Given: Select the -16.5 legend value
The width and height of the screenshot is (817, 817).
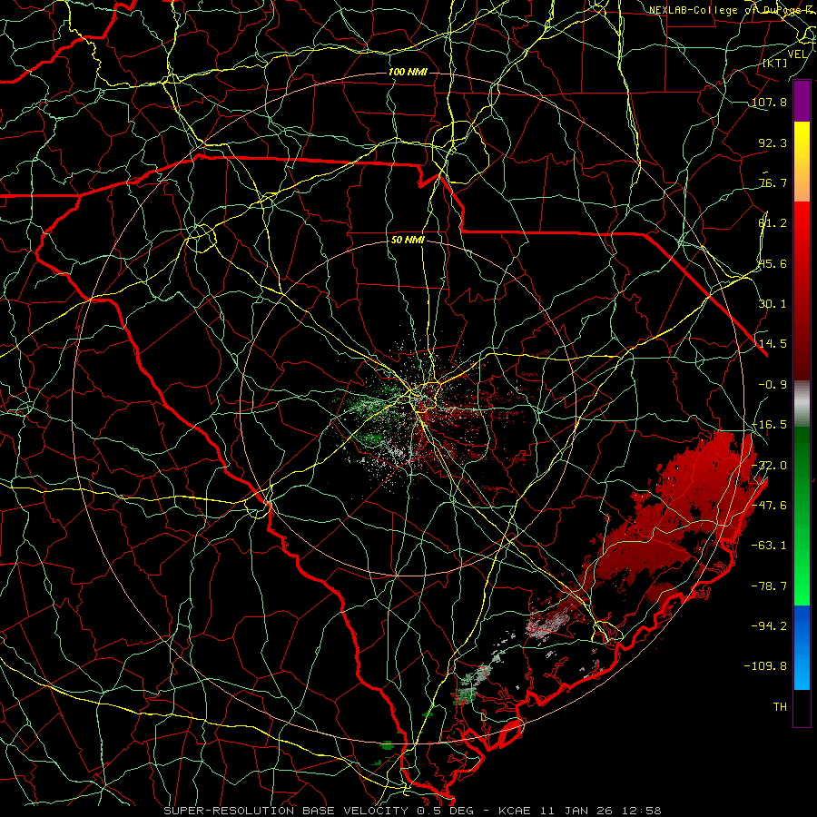Looking at the screenshot, I should 769,425.
